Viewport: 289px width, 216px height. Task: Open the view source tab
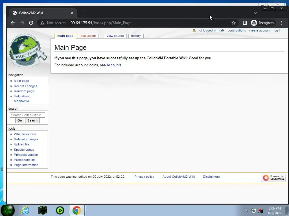(x=115, y=36)
